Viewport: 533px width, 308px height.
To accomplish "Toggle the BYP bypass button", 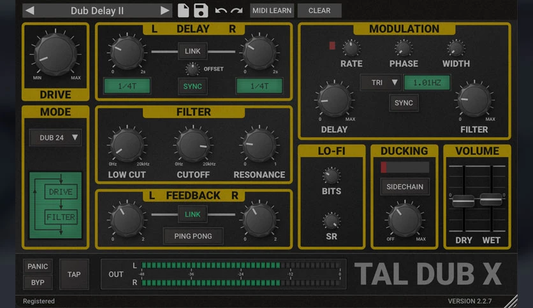I will tap(38, 282).
